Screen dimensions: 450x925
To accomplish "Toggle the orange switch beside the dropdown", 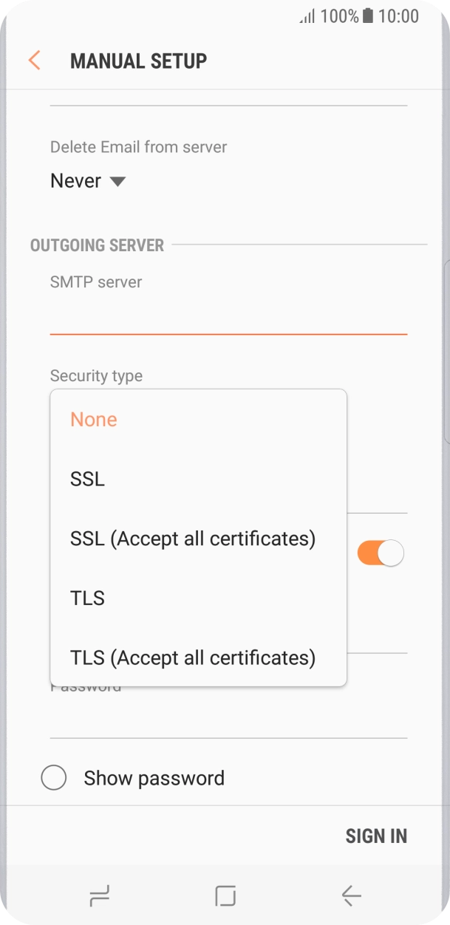I will click(381, 553).
